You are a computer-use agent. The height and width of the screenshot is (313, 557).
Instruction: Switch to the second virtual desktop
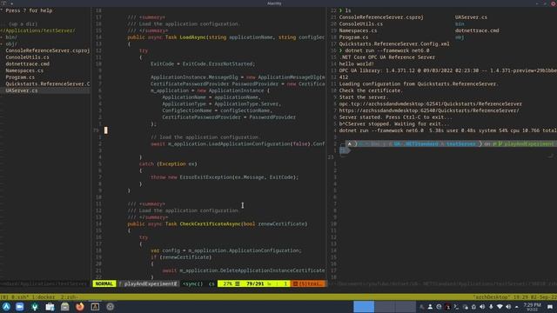pos(385,307)
